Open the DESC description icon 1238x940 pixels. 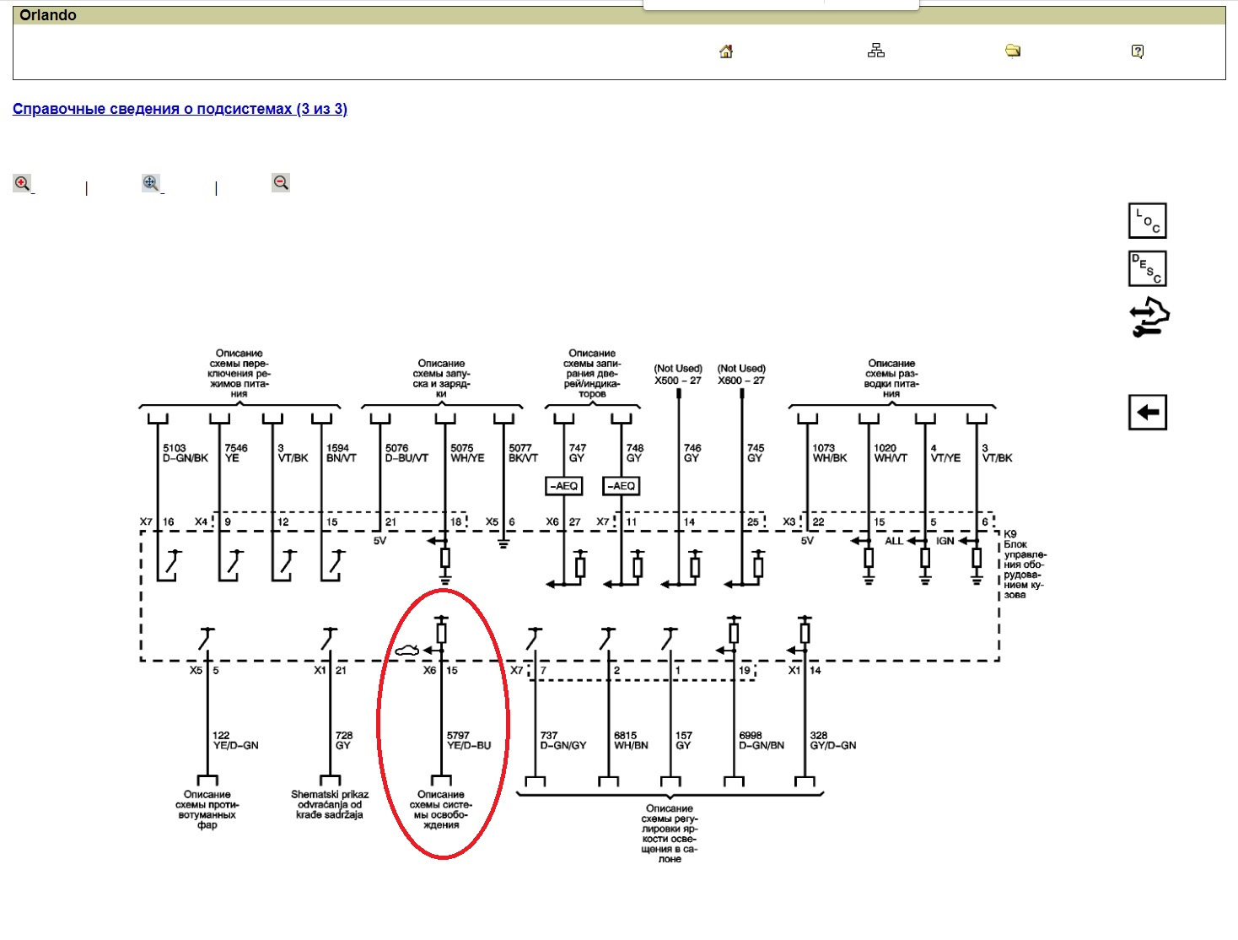click(x=1147, y=269)
